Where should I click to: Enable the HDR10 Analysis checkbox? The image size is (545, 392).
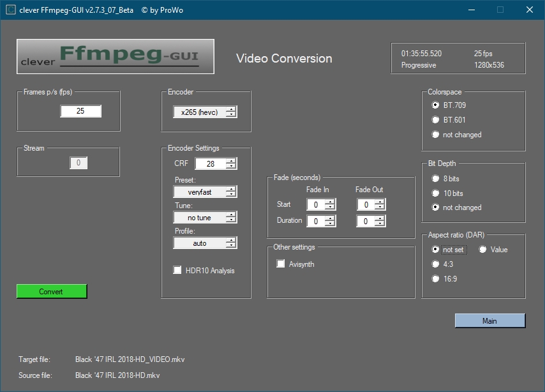coord(178,271)
